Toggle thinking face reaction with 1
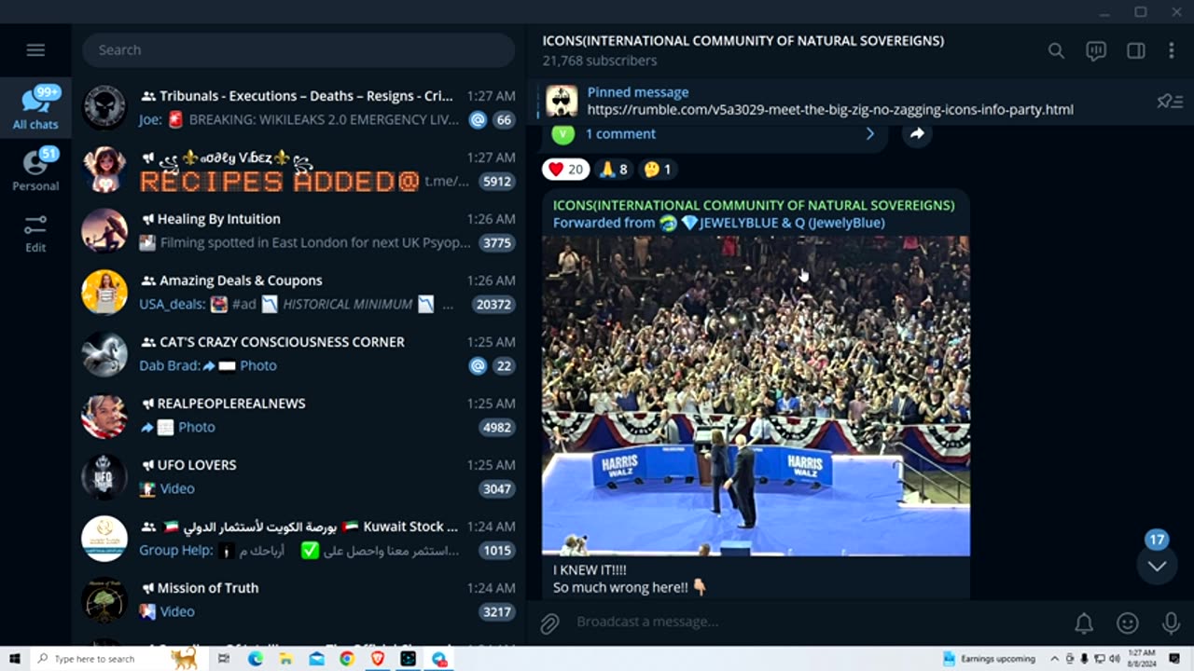 pos(658,170)
